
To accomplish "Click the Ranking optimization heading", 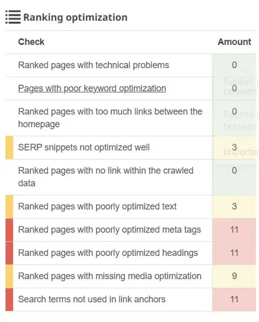I will point(75,17).
